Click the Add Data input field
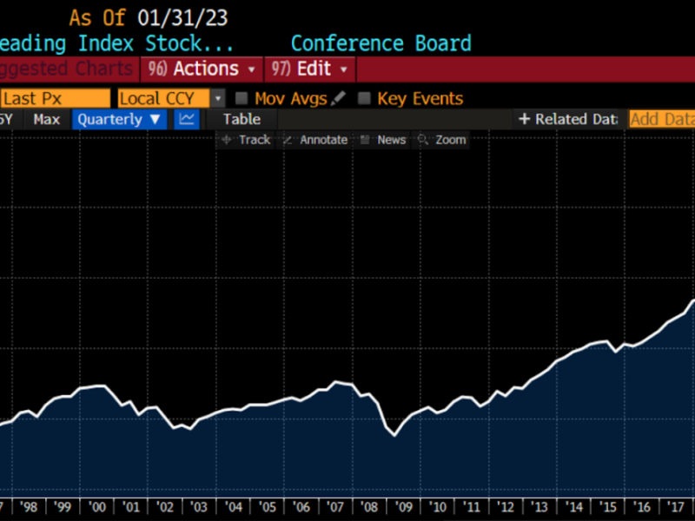Viewport: 695px width, 521px height. [660, 120]
